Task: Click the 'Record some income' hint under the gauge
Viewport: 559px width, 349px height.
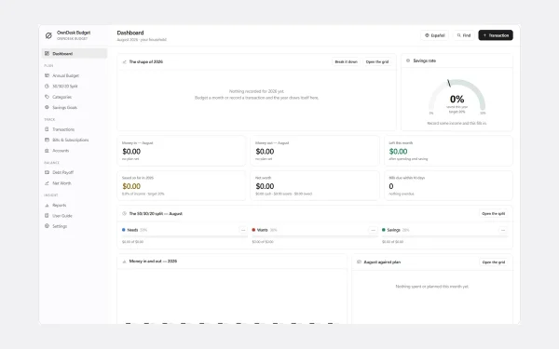Action: (x=457, y=123)
